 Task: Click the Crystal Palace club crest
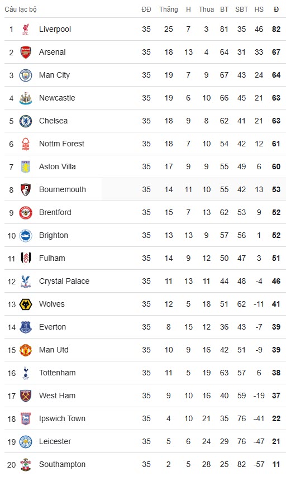(26, 282)
